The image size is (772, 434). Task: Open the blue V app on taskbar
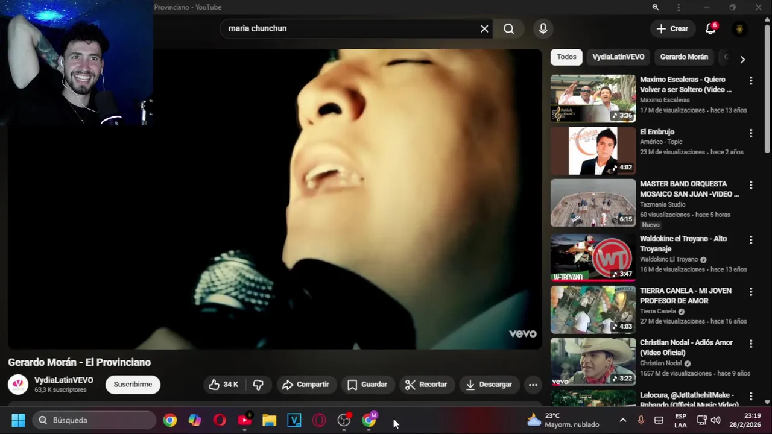(294, 420)
